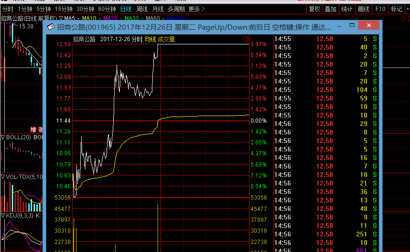410x252 pixels.
Task: Click the 11.44 previous-close axis label
Action: point(64,120)
